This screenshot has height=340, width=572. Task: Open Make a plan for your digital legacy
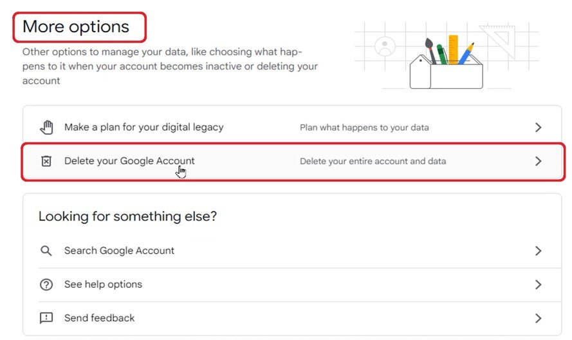point(143,127)
